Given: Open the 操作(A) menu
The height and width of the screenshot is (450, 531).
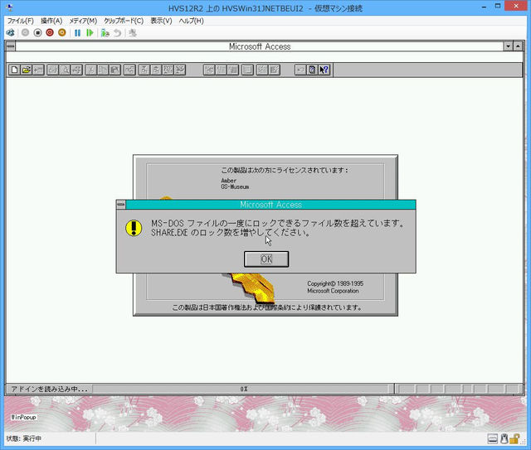Looking at the screenshot, I should tap(51, 21).
